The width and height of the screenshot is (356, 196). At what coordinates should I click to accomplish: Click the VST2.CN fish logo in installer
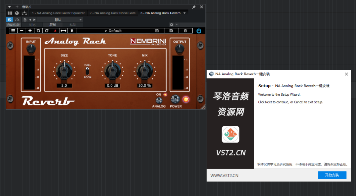click(230, 134)
